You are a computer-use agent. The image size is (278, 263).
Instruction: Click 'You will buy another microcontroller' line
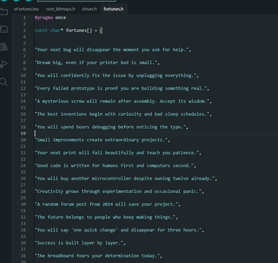tap(126, 179)
